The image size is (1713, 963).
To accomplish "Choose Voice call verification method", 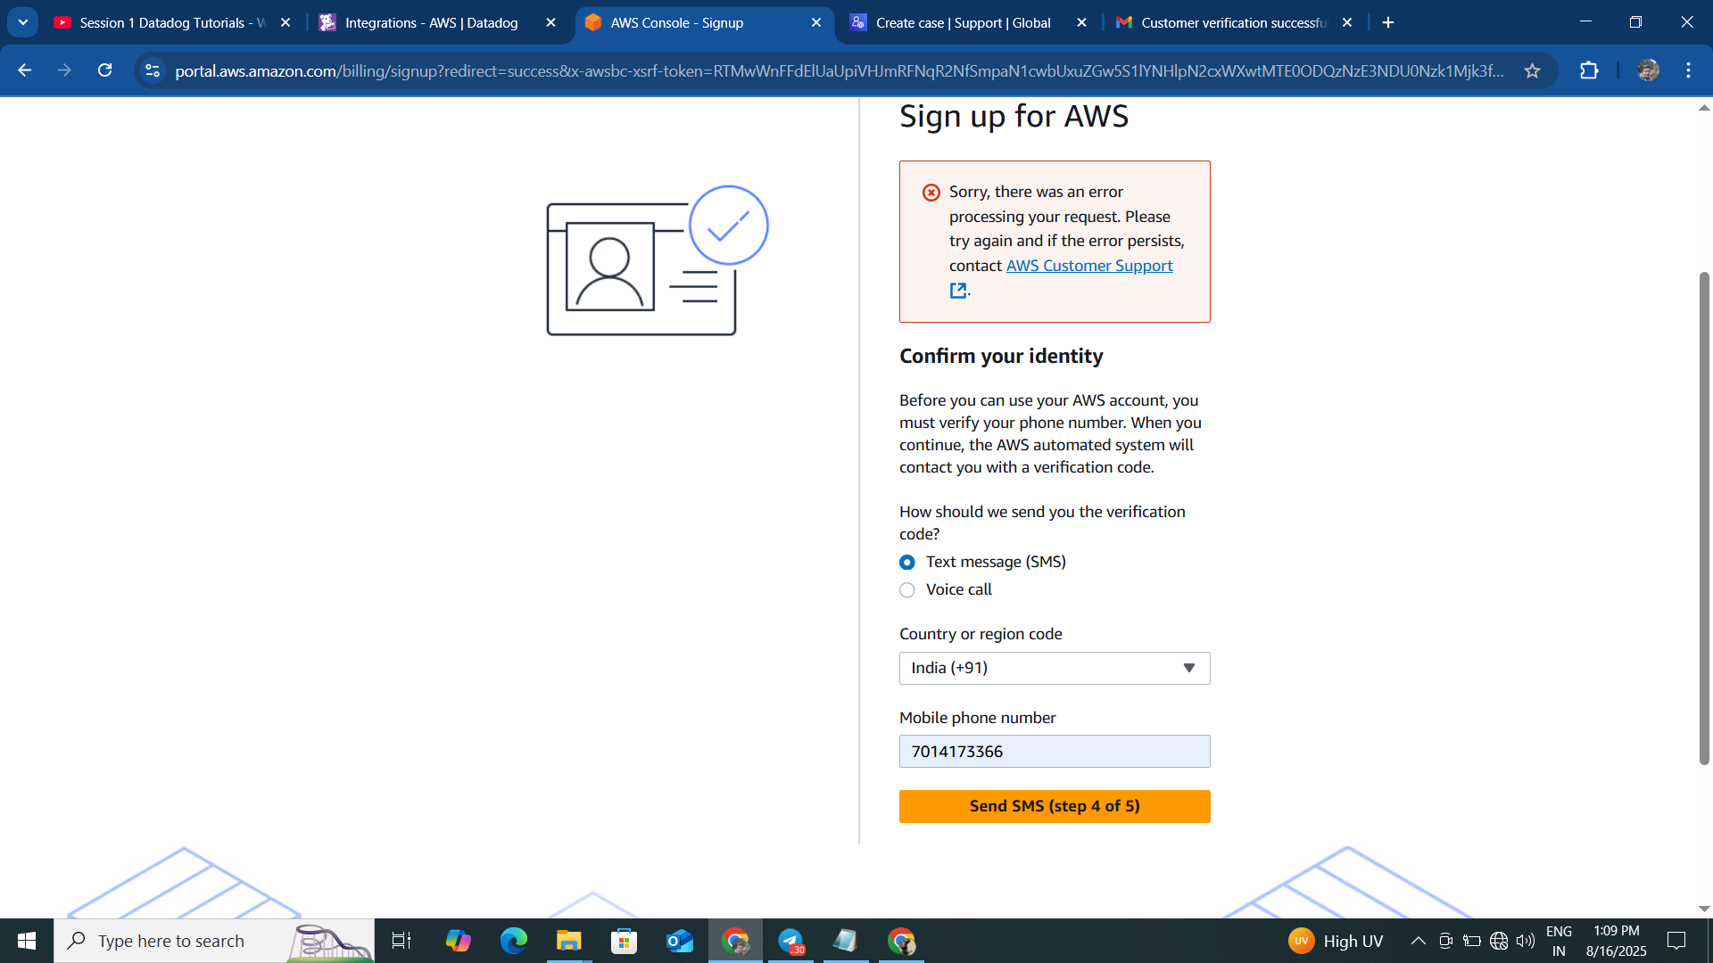I will tap(907, 589).
